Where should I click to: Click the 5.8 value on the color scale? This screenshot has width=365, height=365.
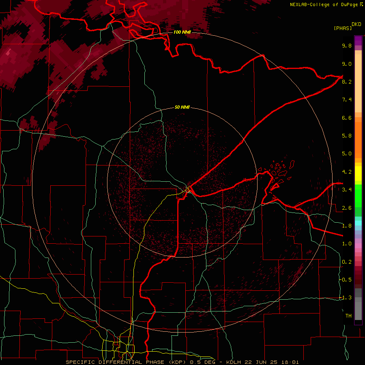pyautogui.click(x=347, y=136)
